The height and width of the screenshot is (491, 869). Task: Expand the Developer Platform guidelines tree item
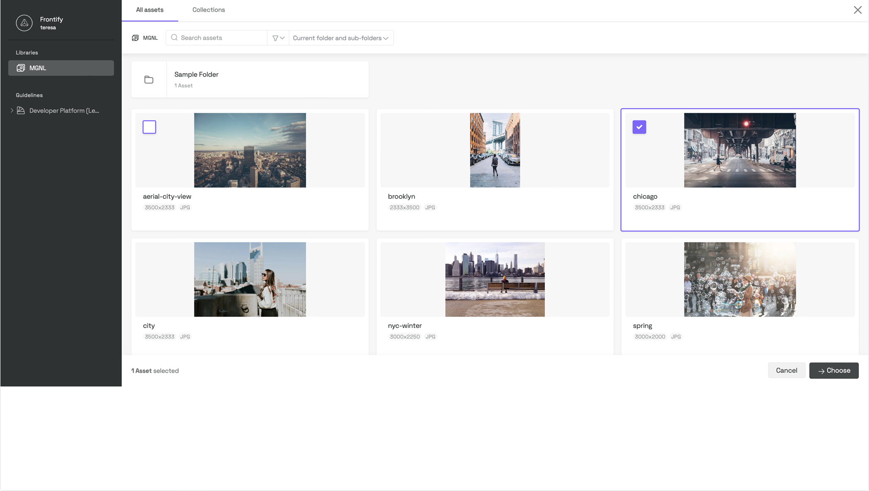click(12, 110)
